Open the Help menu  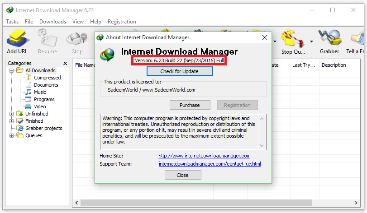[95, 22]
